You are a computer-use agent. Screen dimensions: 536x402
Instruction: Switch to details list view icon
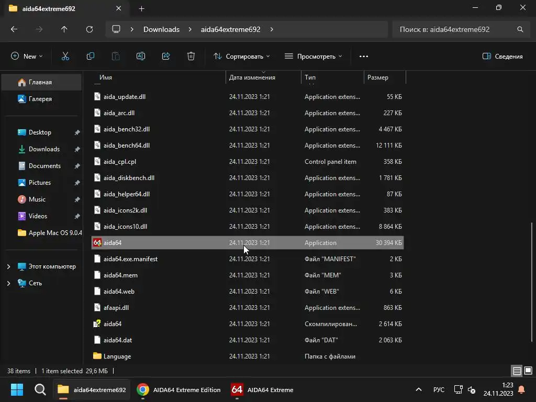point(517,371)
